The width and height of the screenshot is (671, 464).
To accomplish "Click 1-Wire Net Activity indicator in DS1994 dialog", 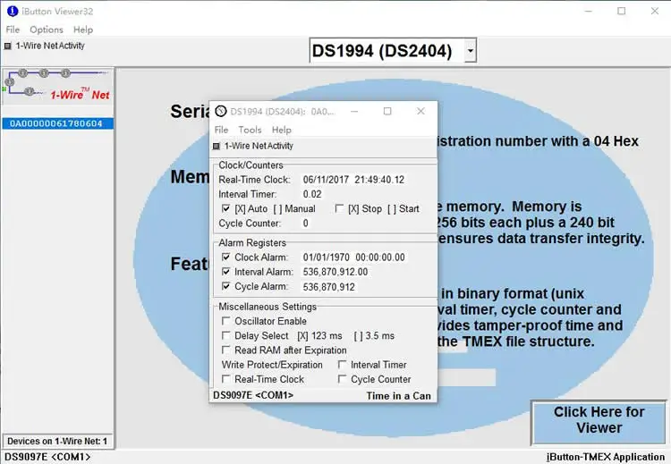I will point(217,147).
